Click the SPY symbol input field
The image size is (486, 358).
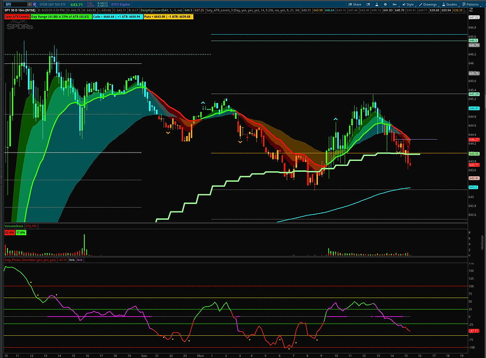tap(16, 4)
